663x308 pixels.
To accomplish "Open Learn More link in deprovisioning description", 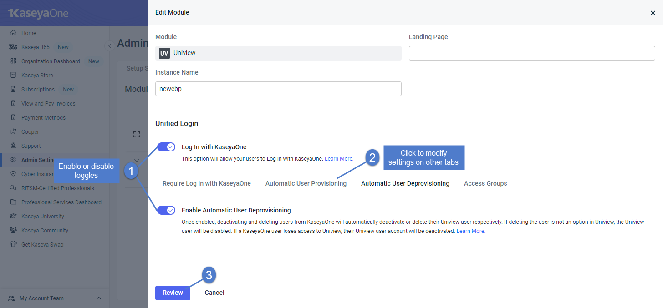I will [x=471, y=231].
